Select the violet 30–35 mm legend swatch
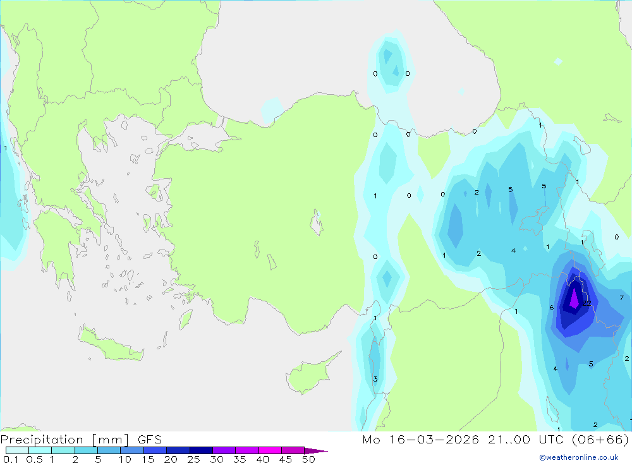Image resolution: width=632 pixels, height=463 pixels. coord(224,450)
